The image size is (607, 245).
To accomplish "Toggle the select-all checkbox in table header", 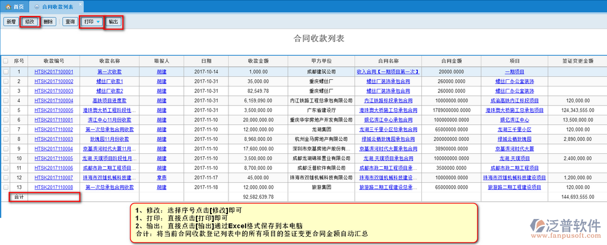I will click(6, 61).
